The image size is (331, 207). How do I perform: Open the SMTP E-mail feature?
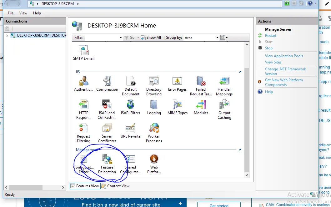pos(83,53)
